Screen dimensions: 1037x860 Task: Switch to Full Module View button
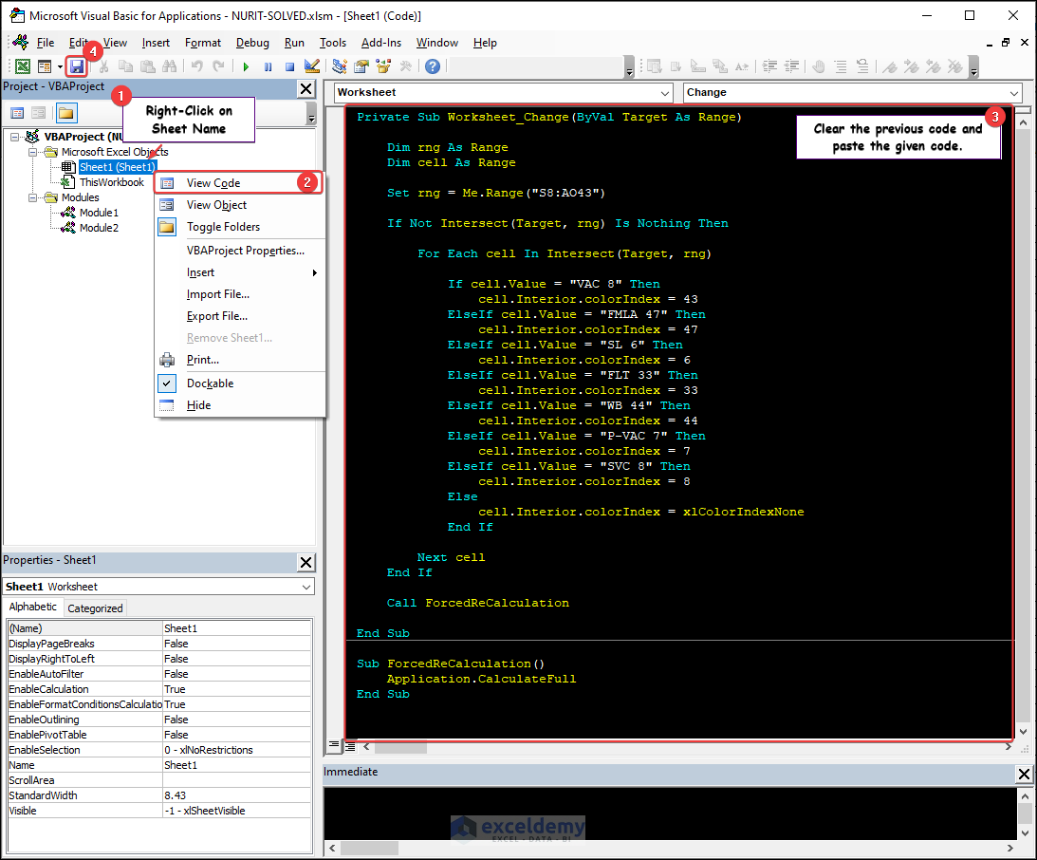click(349, 747)
